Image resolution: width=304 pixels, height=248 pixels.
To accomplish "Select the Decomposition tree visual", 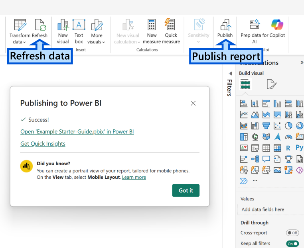I will point(255,159).
